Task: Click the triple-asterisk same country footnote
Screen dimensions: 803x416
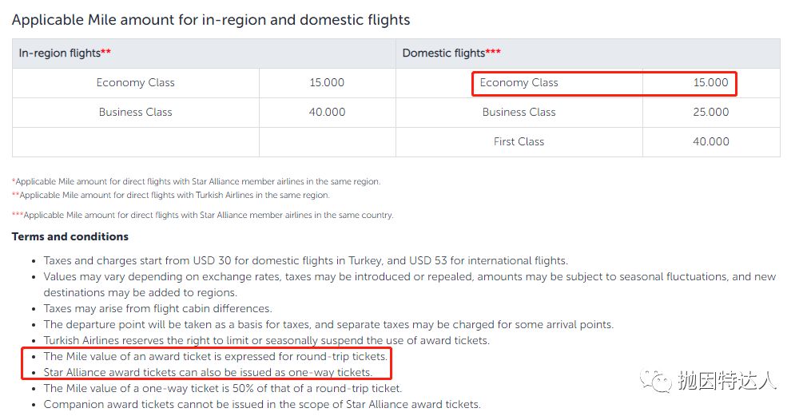Action: click(203, 216)
